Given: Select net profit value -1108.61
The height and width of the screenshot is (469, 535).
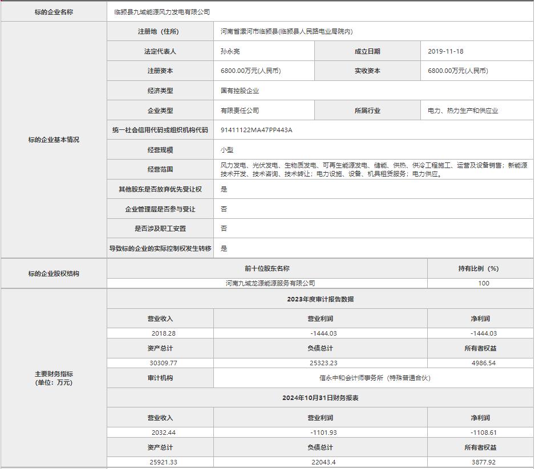Looking at the screenshot, I should (x=483, y=433).
